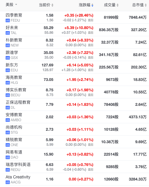Click the 盘后 tag in the TAL row
Viewport: 149px width, 187px height.
click(91, 33)
